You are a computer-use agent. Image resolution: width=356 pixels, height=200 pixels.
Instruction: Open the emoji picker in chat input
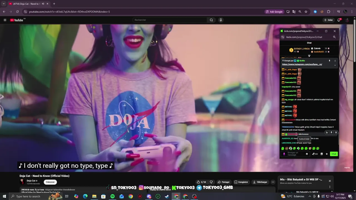(x=307, y=154)
